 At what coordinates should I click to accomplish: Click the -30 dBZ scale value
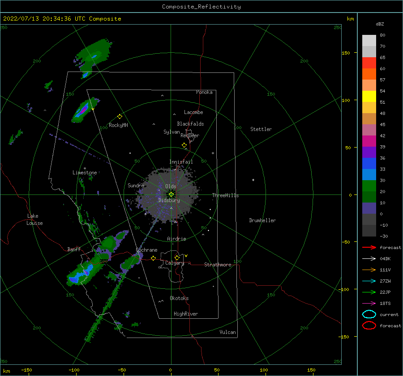(x=384, y=237)
